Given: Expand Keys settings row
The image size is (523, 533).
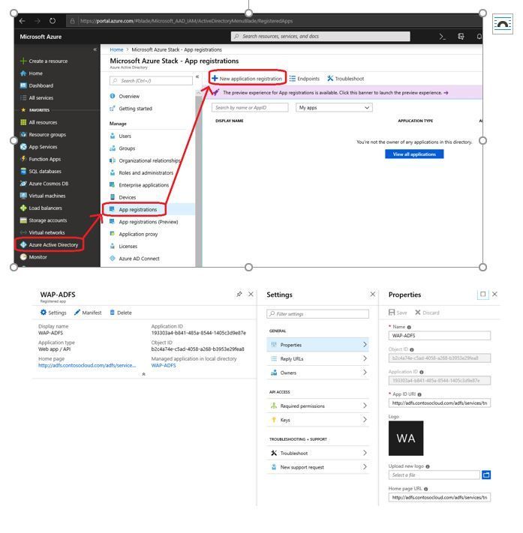Looking at the screenshot, I should pyautogui.click(x=318, y=420).
